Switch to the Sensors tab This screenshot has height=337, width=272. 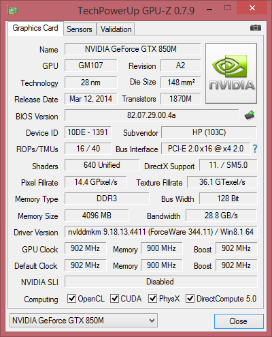(x=80, y=29)
